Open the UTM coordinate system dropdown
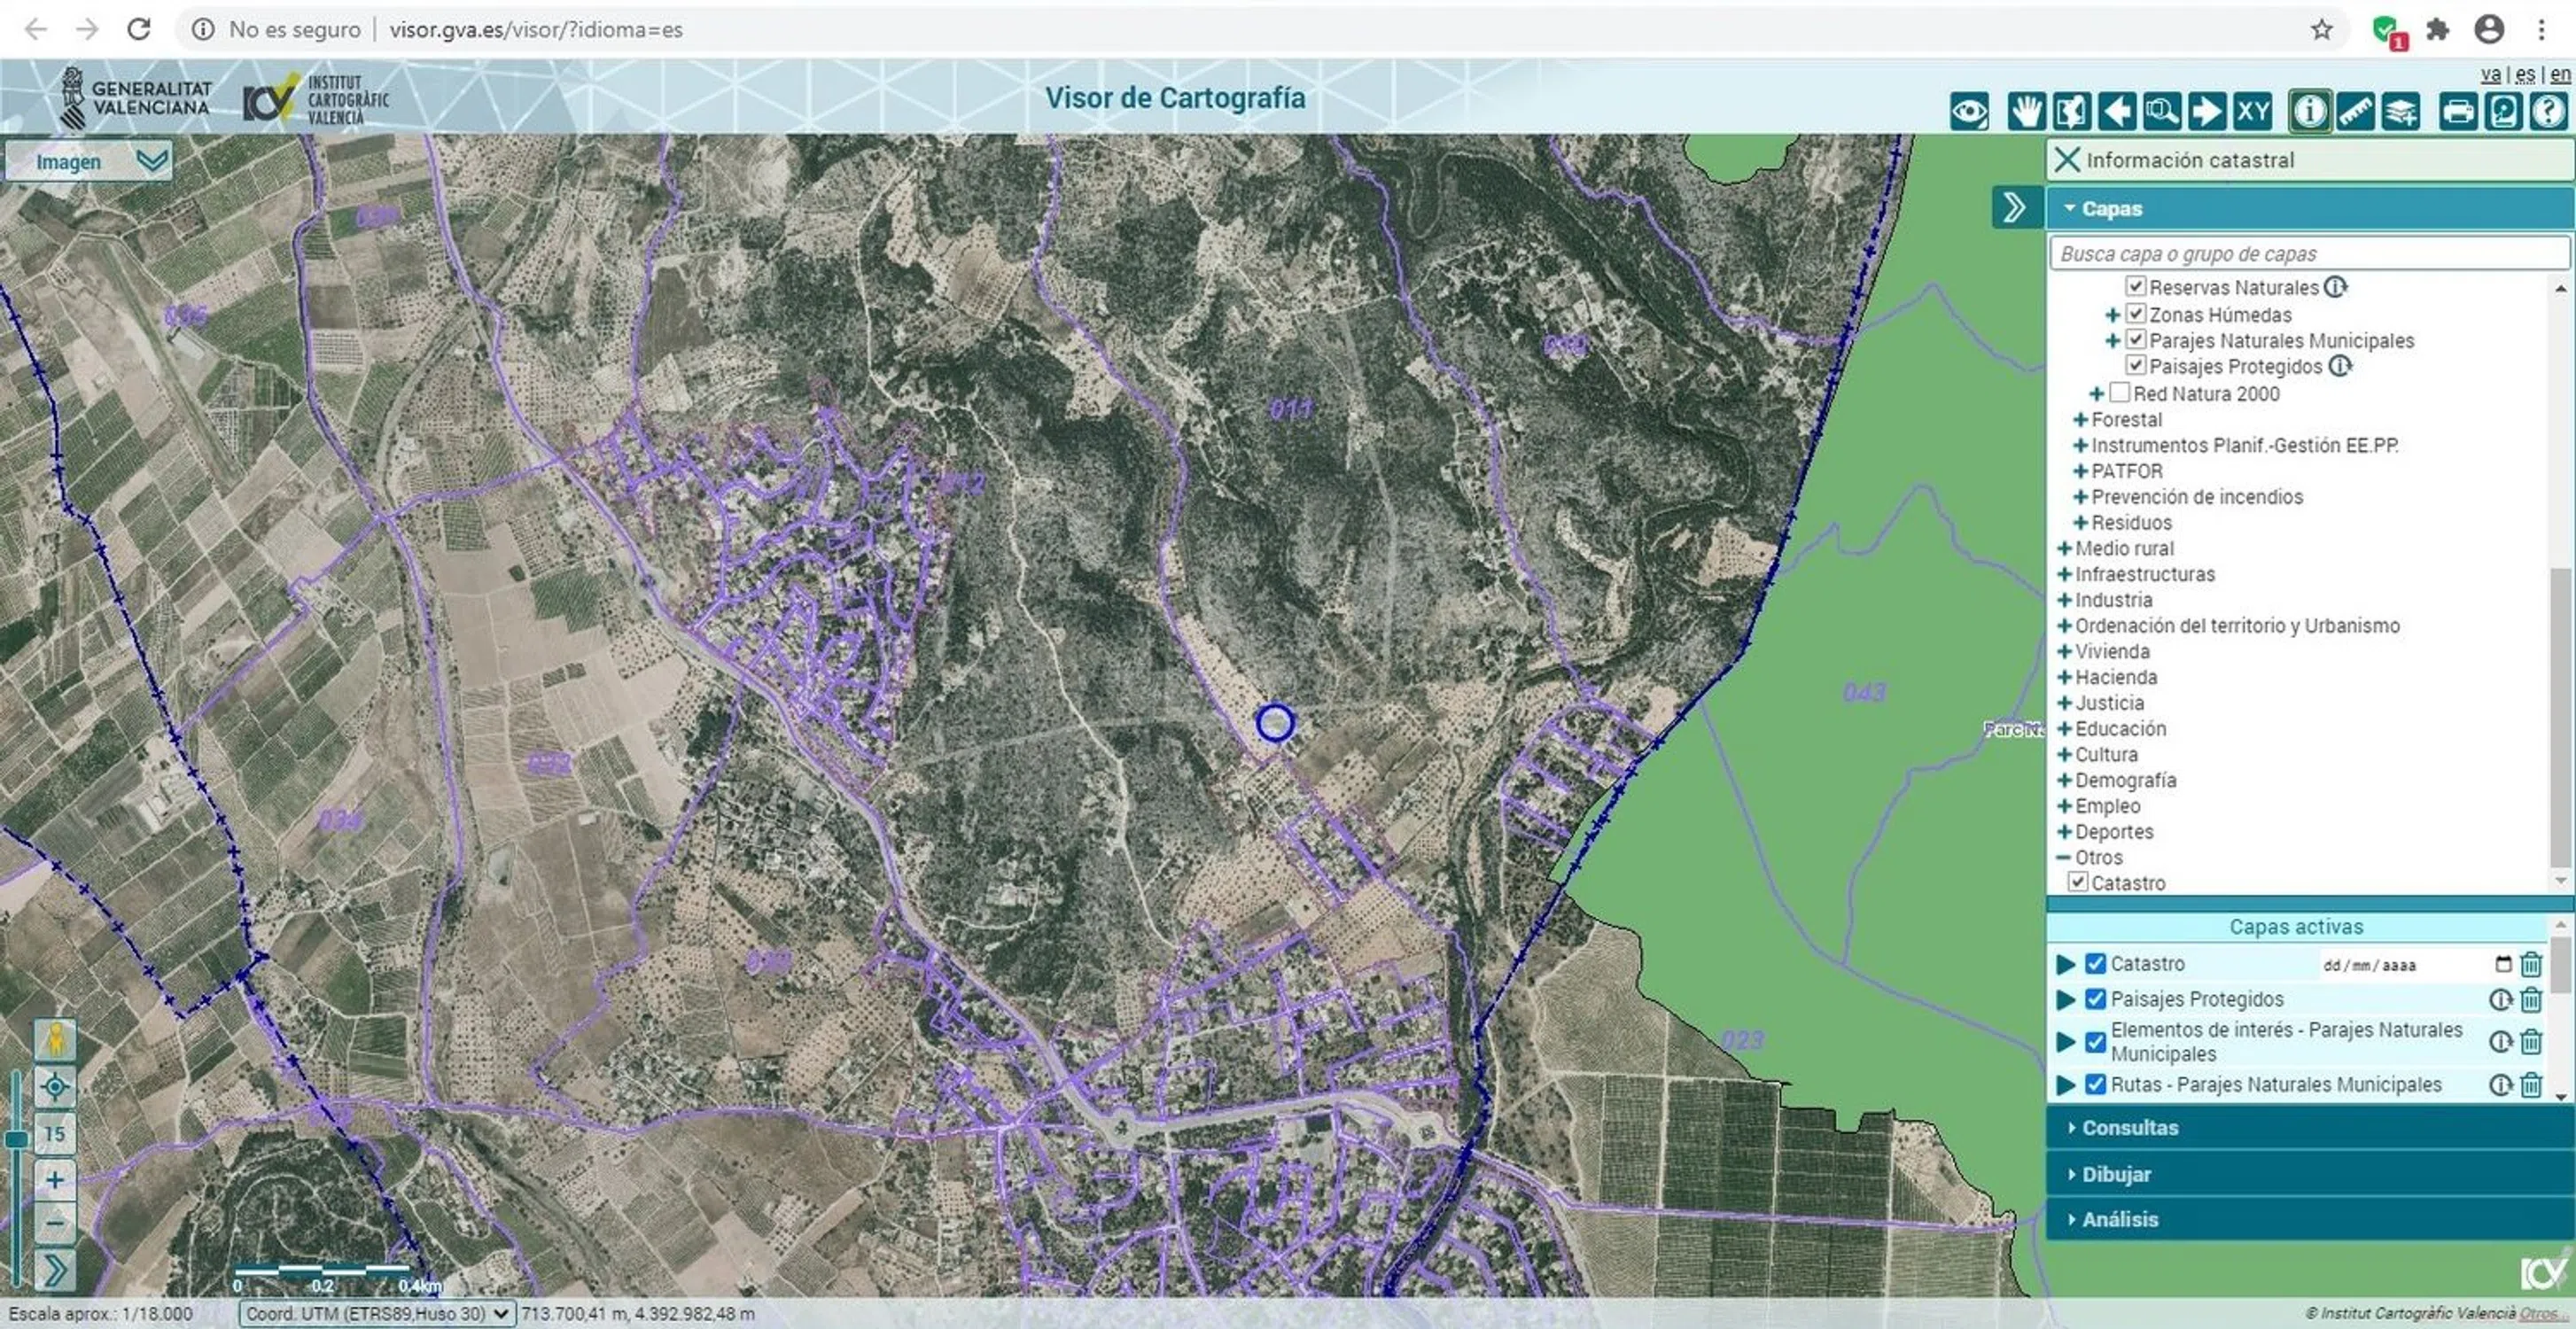Viewport: 2576px width, 1329px height. 377,1313
